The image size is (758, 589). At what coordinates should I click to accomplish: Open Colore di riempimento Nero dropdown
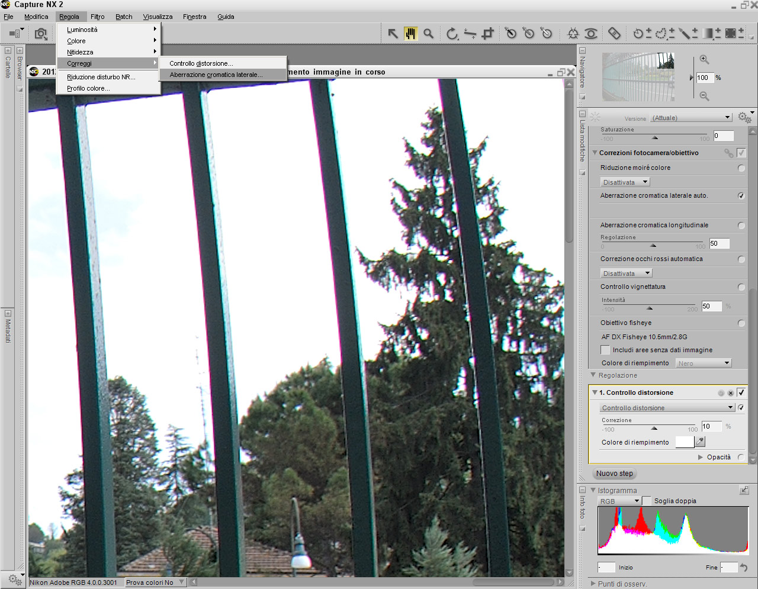[704, 363]
